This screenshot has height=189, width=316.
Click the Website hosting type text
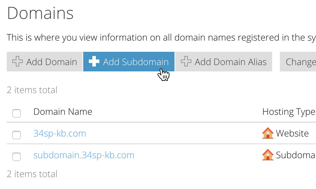point(292,133)
